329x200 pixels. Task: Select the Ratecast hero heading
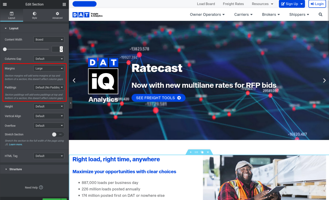[157, 68]
